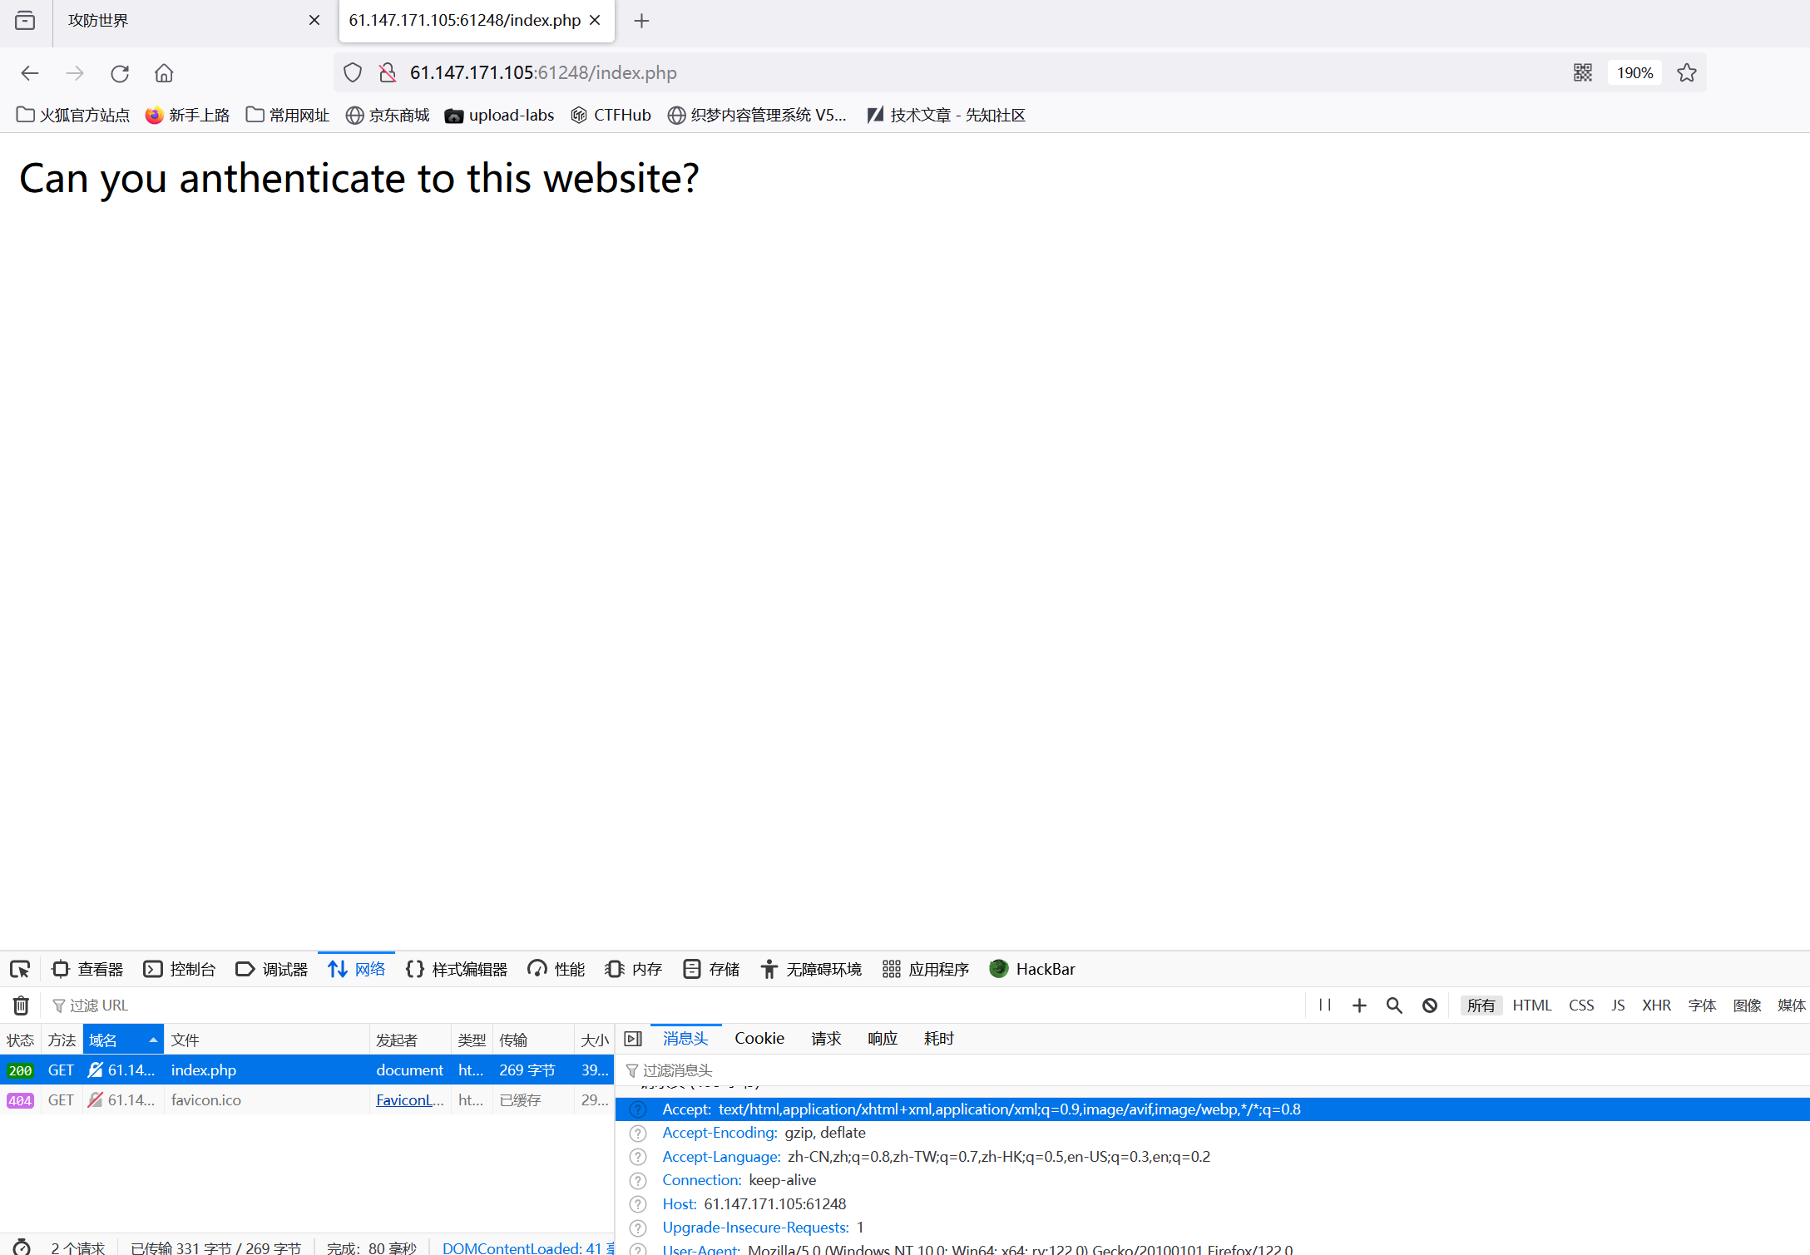Sort requests by 域名 column

[x=123, y=1040]
